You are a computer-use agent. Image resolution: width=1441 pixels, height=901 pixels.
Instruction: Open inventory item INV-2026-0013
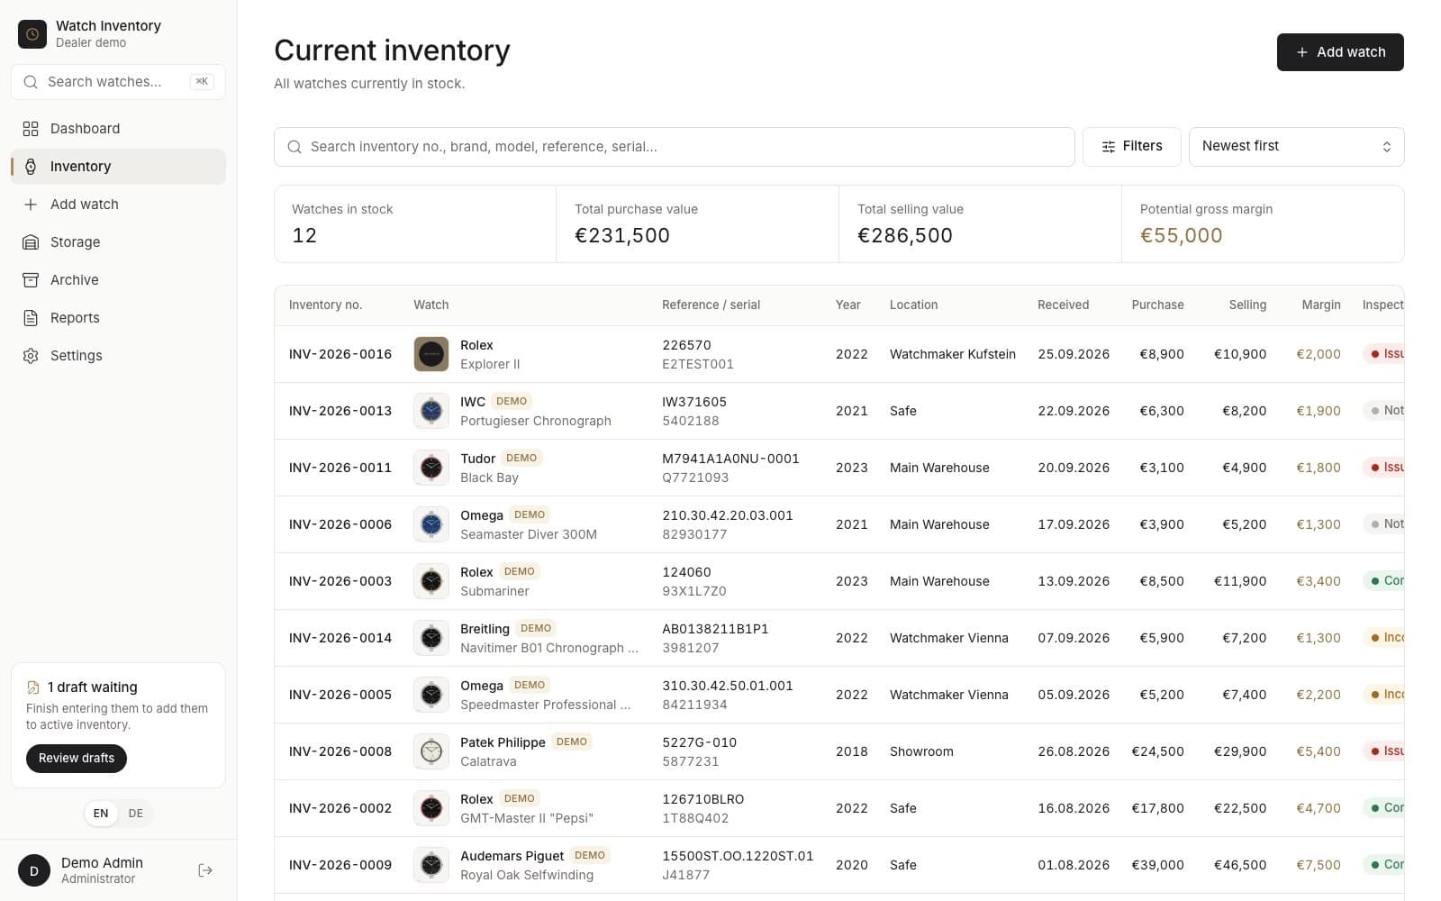[x=340, y=411]
